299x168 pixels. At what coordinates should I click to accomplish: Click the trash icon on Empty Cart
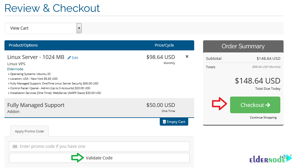[164, 122]
